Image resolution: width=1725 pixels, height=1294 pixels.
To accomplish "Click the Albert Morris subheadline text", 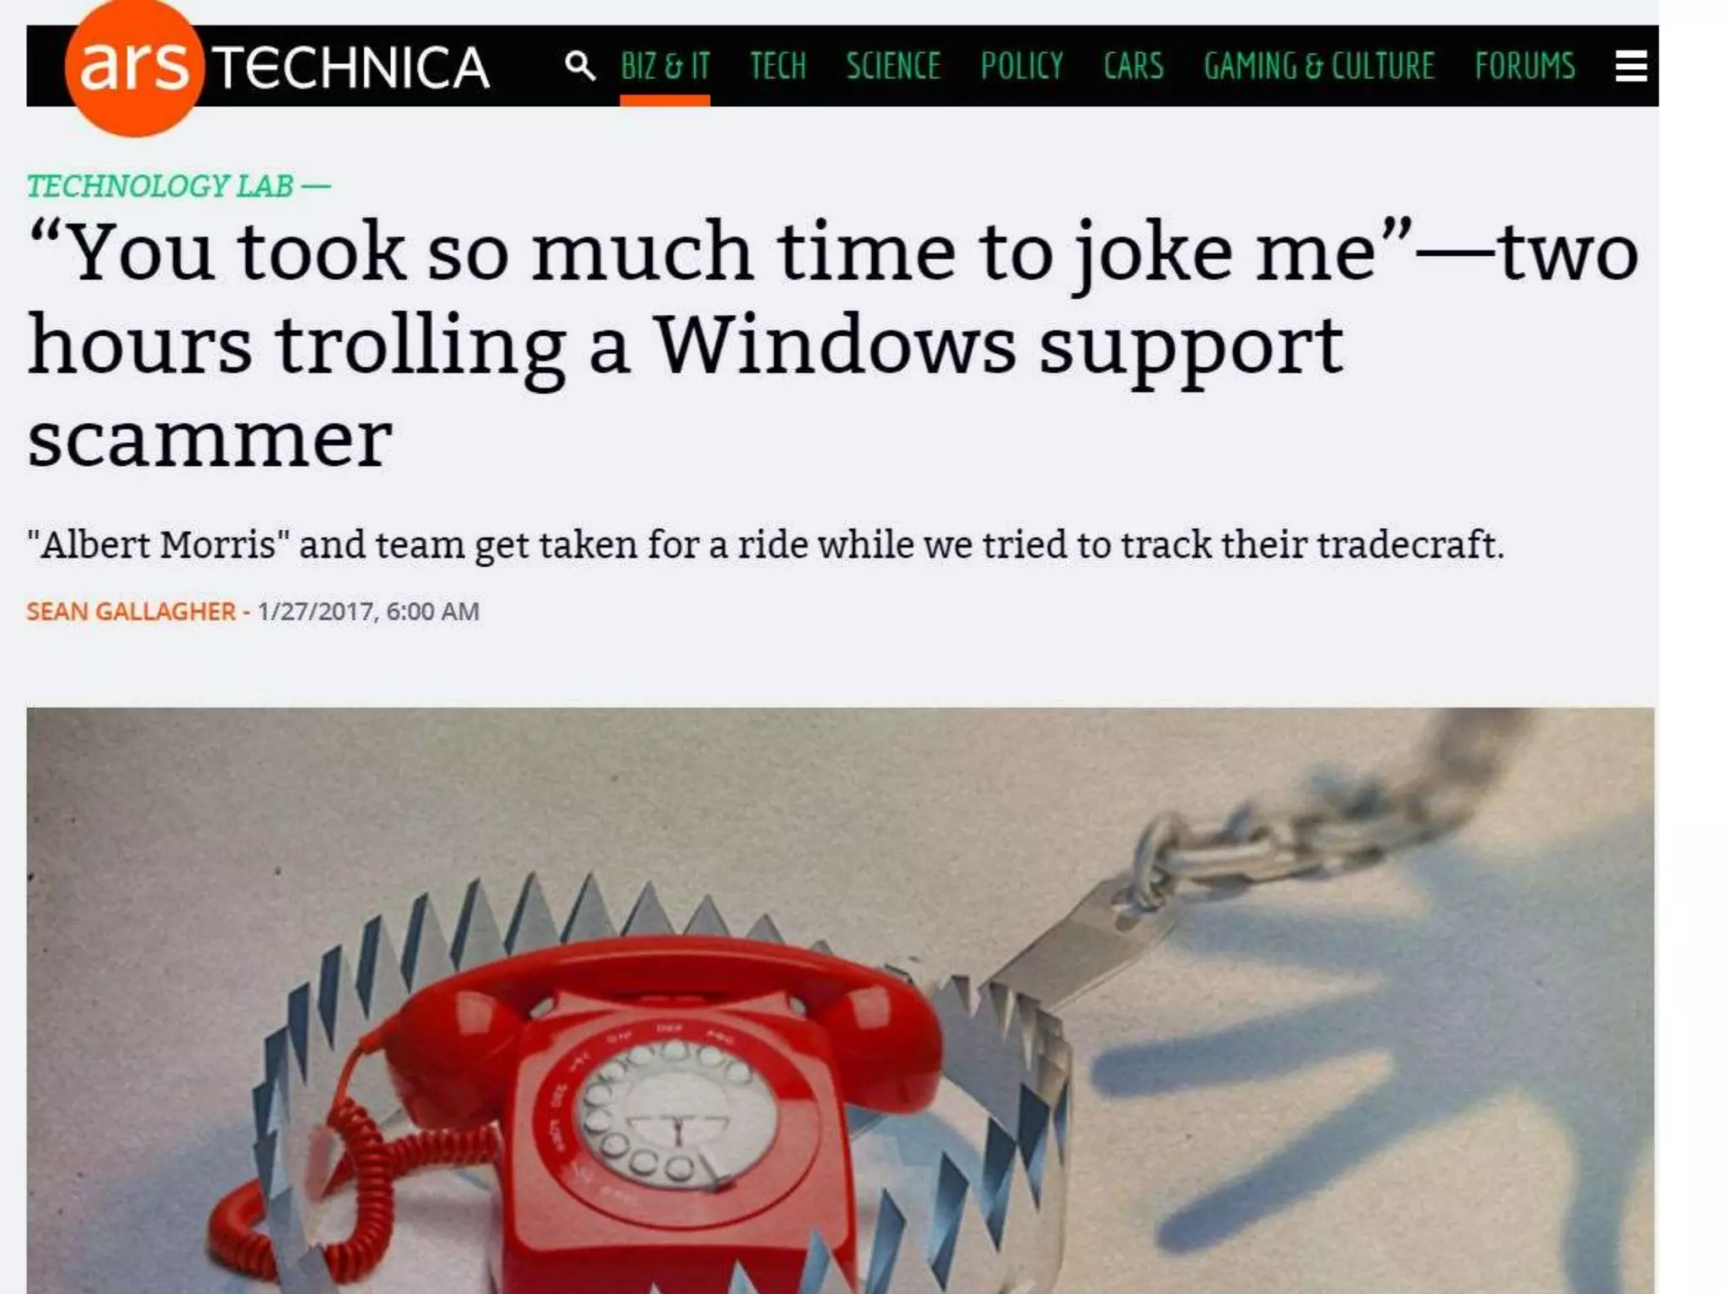I will click(x=766, y=544).
